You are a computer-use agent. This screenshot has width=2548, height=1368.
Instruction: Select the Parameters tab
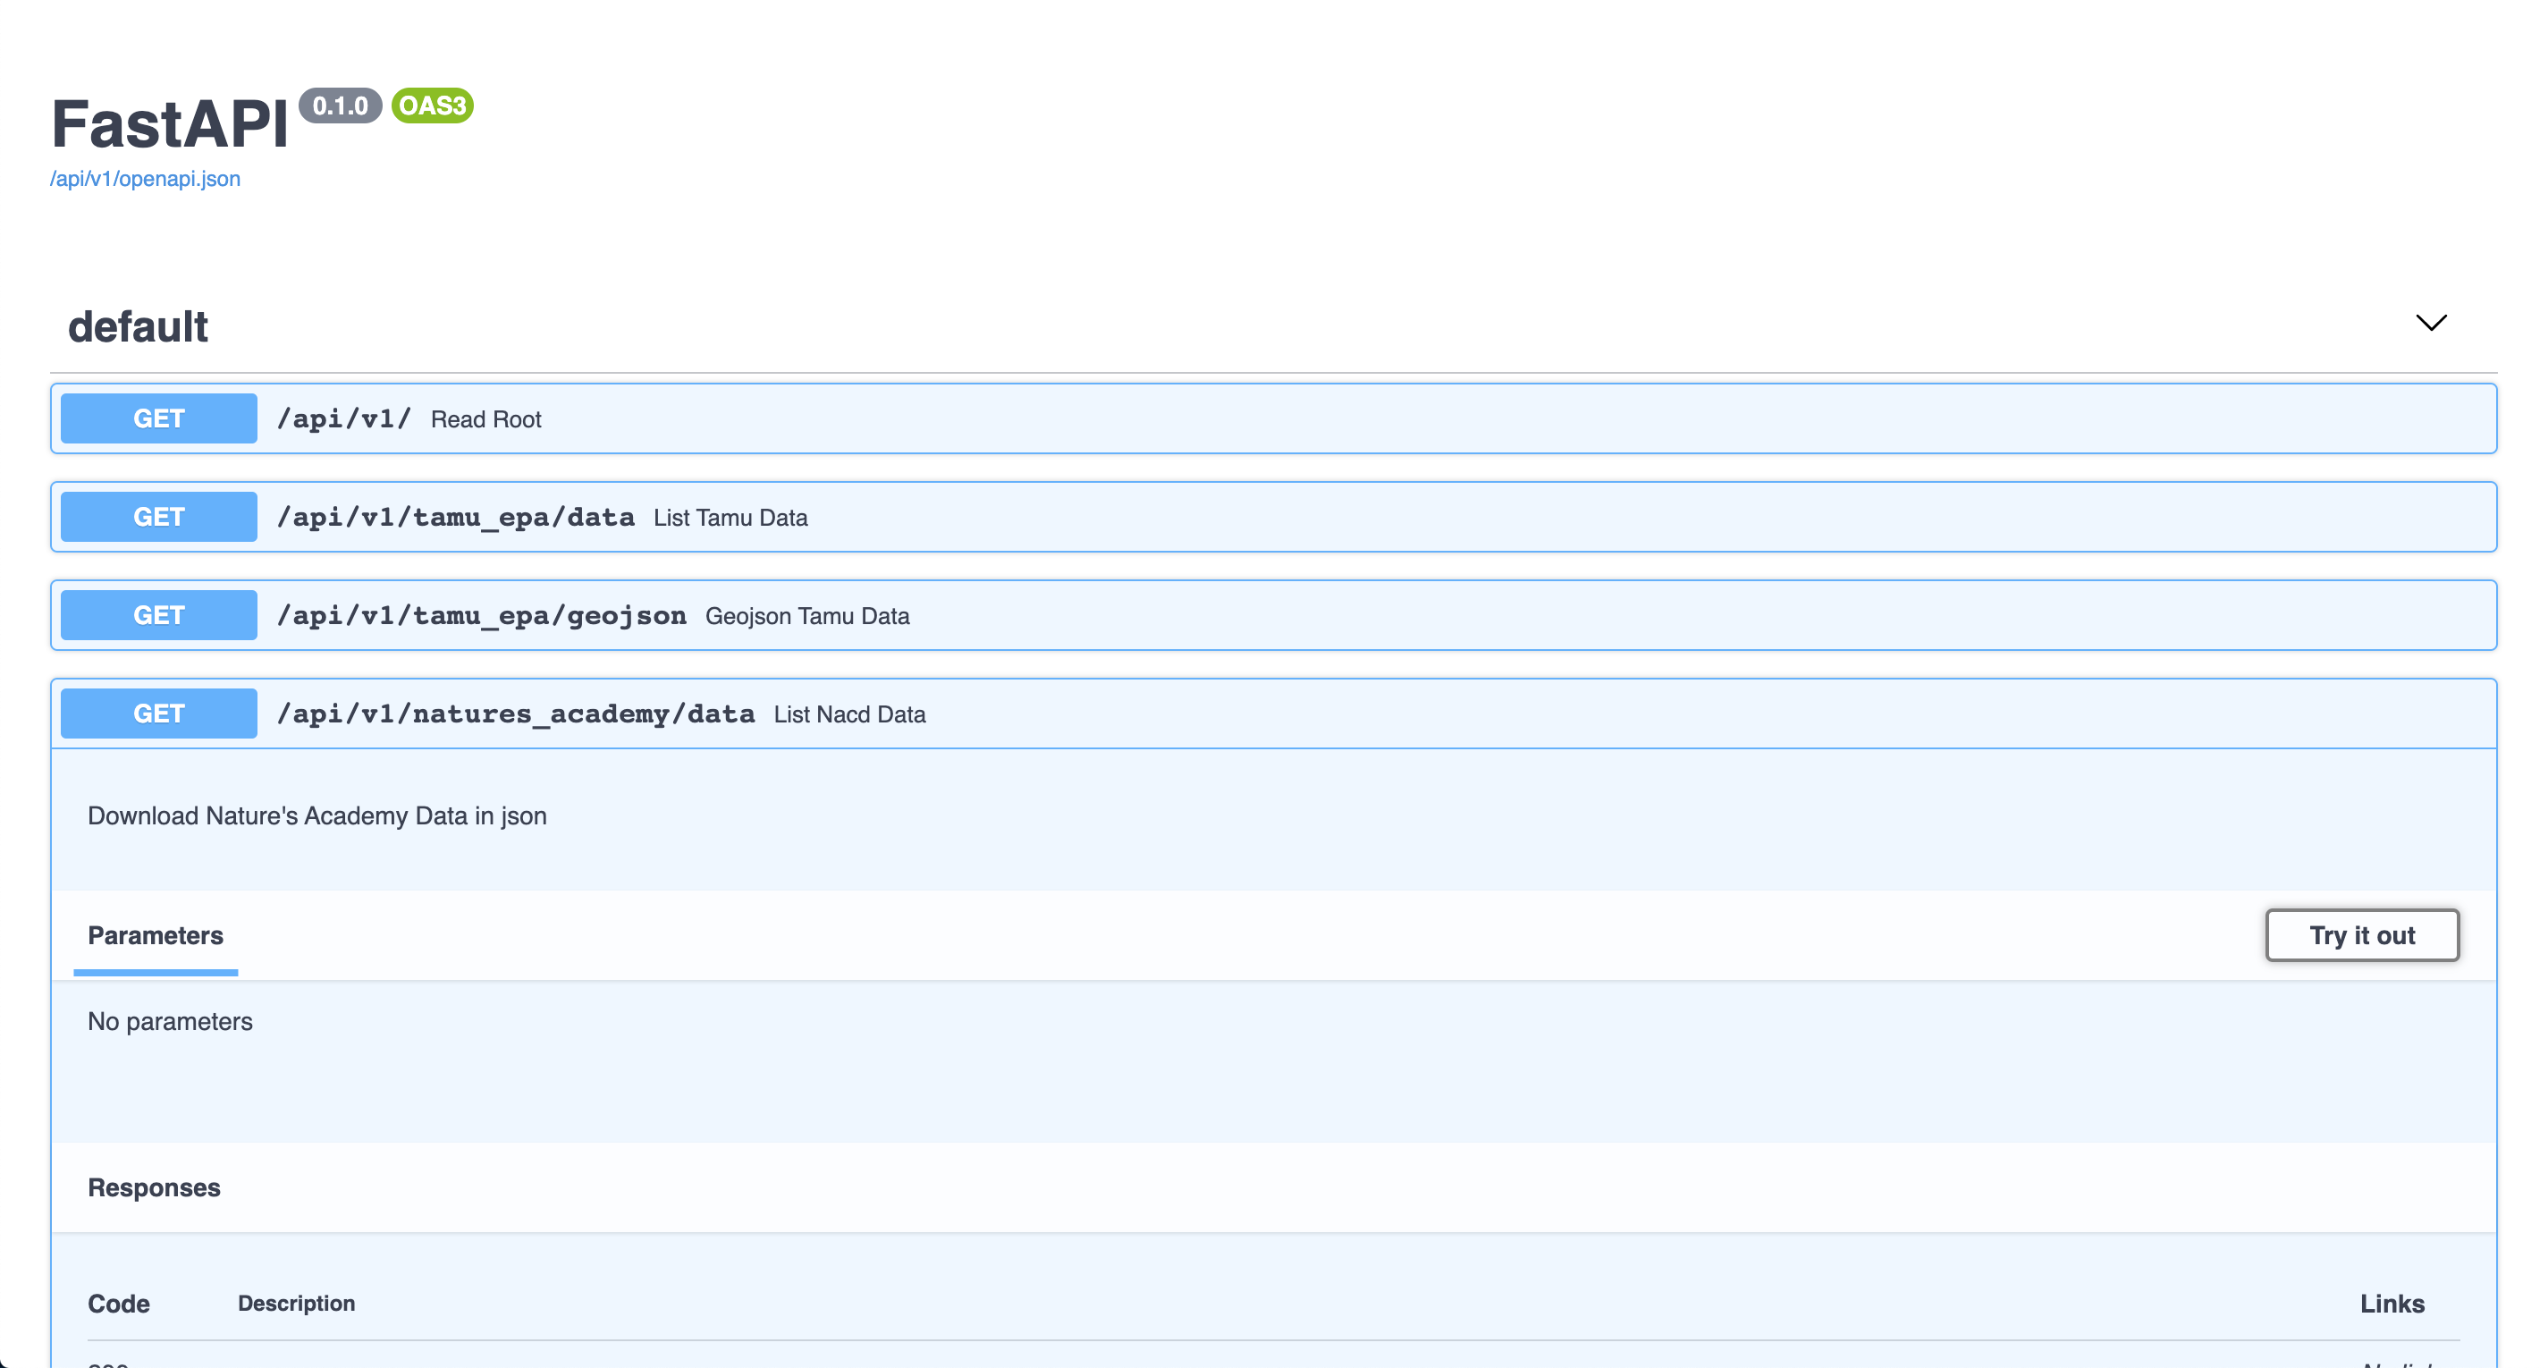(156, 936)
